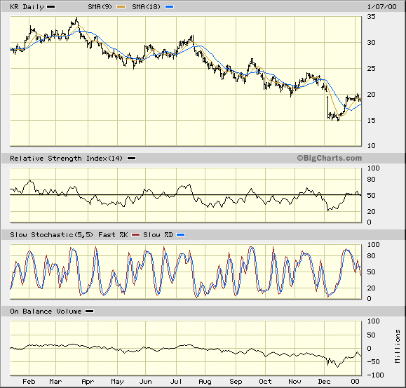Click the 00 year label on axis
Screen dimensions: 406x388
(355, 382)
